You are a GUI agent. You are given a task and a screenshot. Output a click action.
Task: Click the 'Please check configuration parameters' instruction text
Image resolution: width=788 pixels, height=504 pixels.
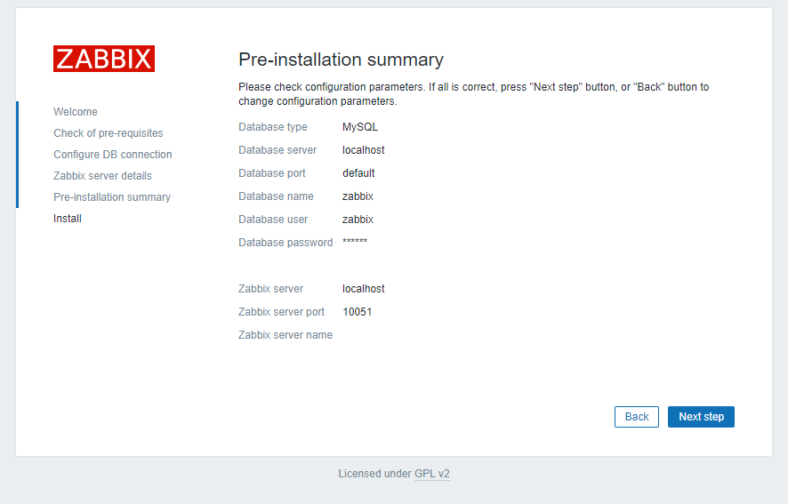tap(473, 94)
